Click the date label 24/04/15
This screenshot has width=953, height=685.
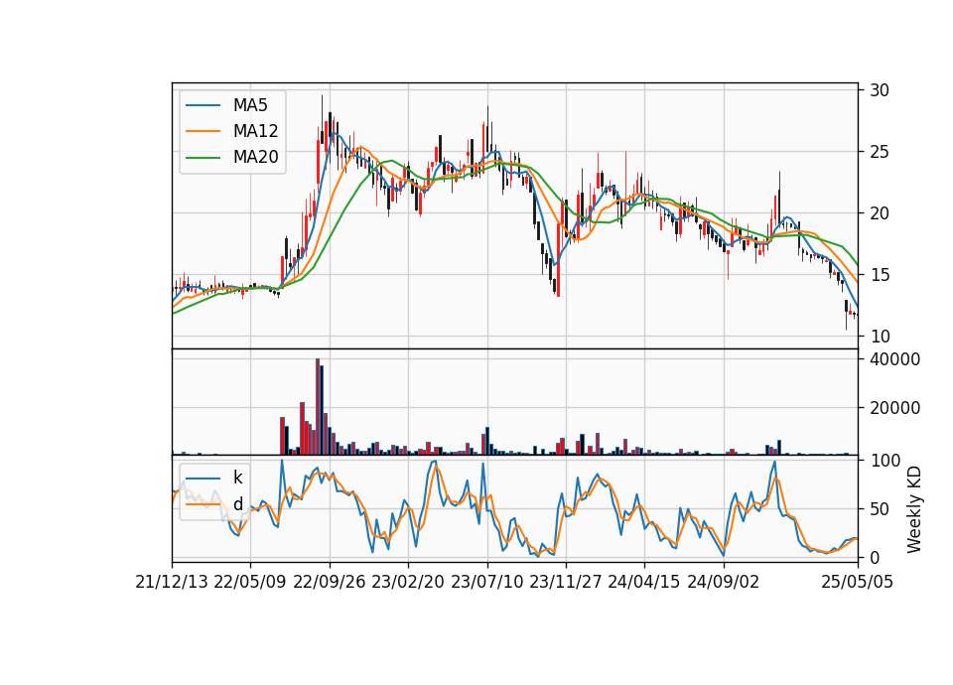point(644,583)
